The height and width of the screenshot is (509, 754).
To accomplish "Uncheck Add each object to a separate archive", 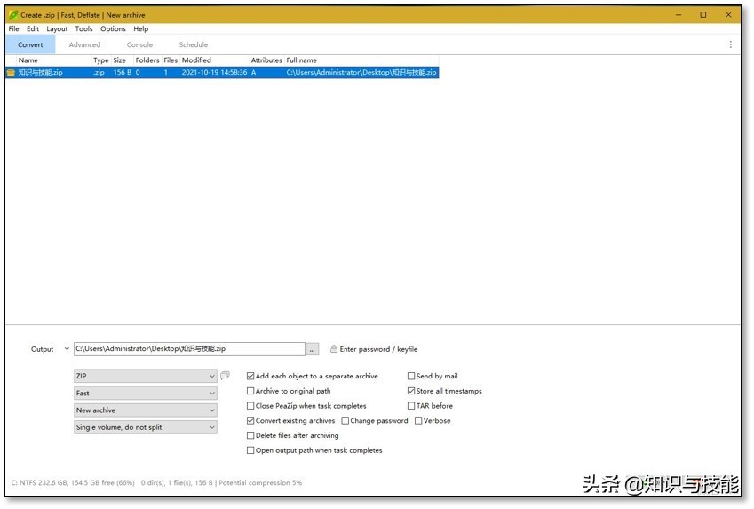I will 250,377.
